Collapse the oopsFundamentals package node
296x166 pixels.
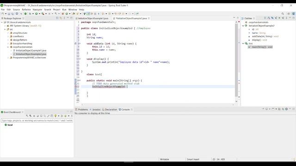click(8, 47)
